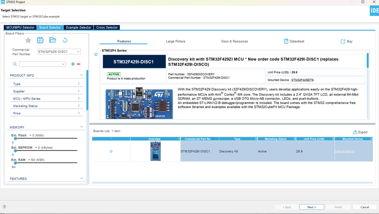Collapse the PRODUCT INFO section
The height and width of the screenshot is (214, 379).
coord(82,75)
